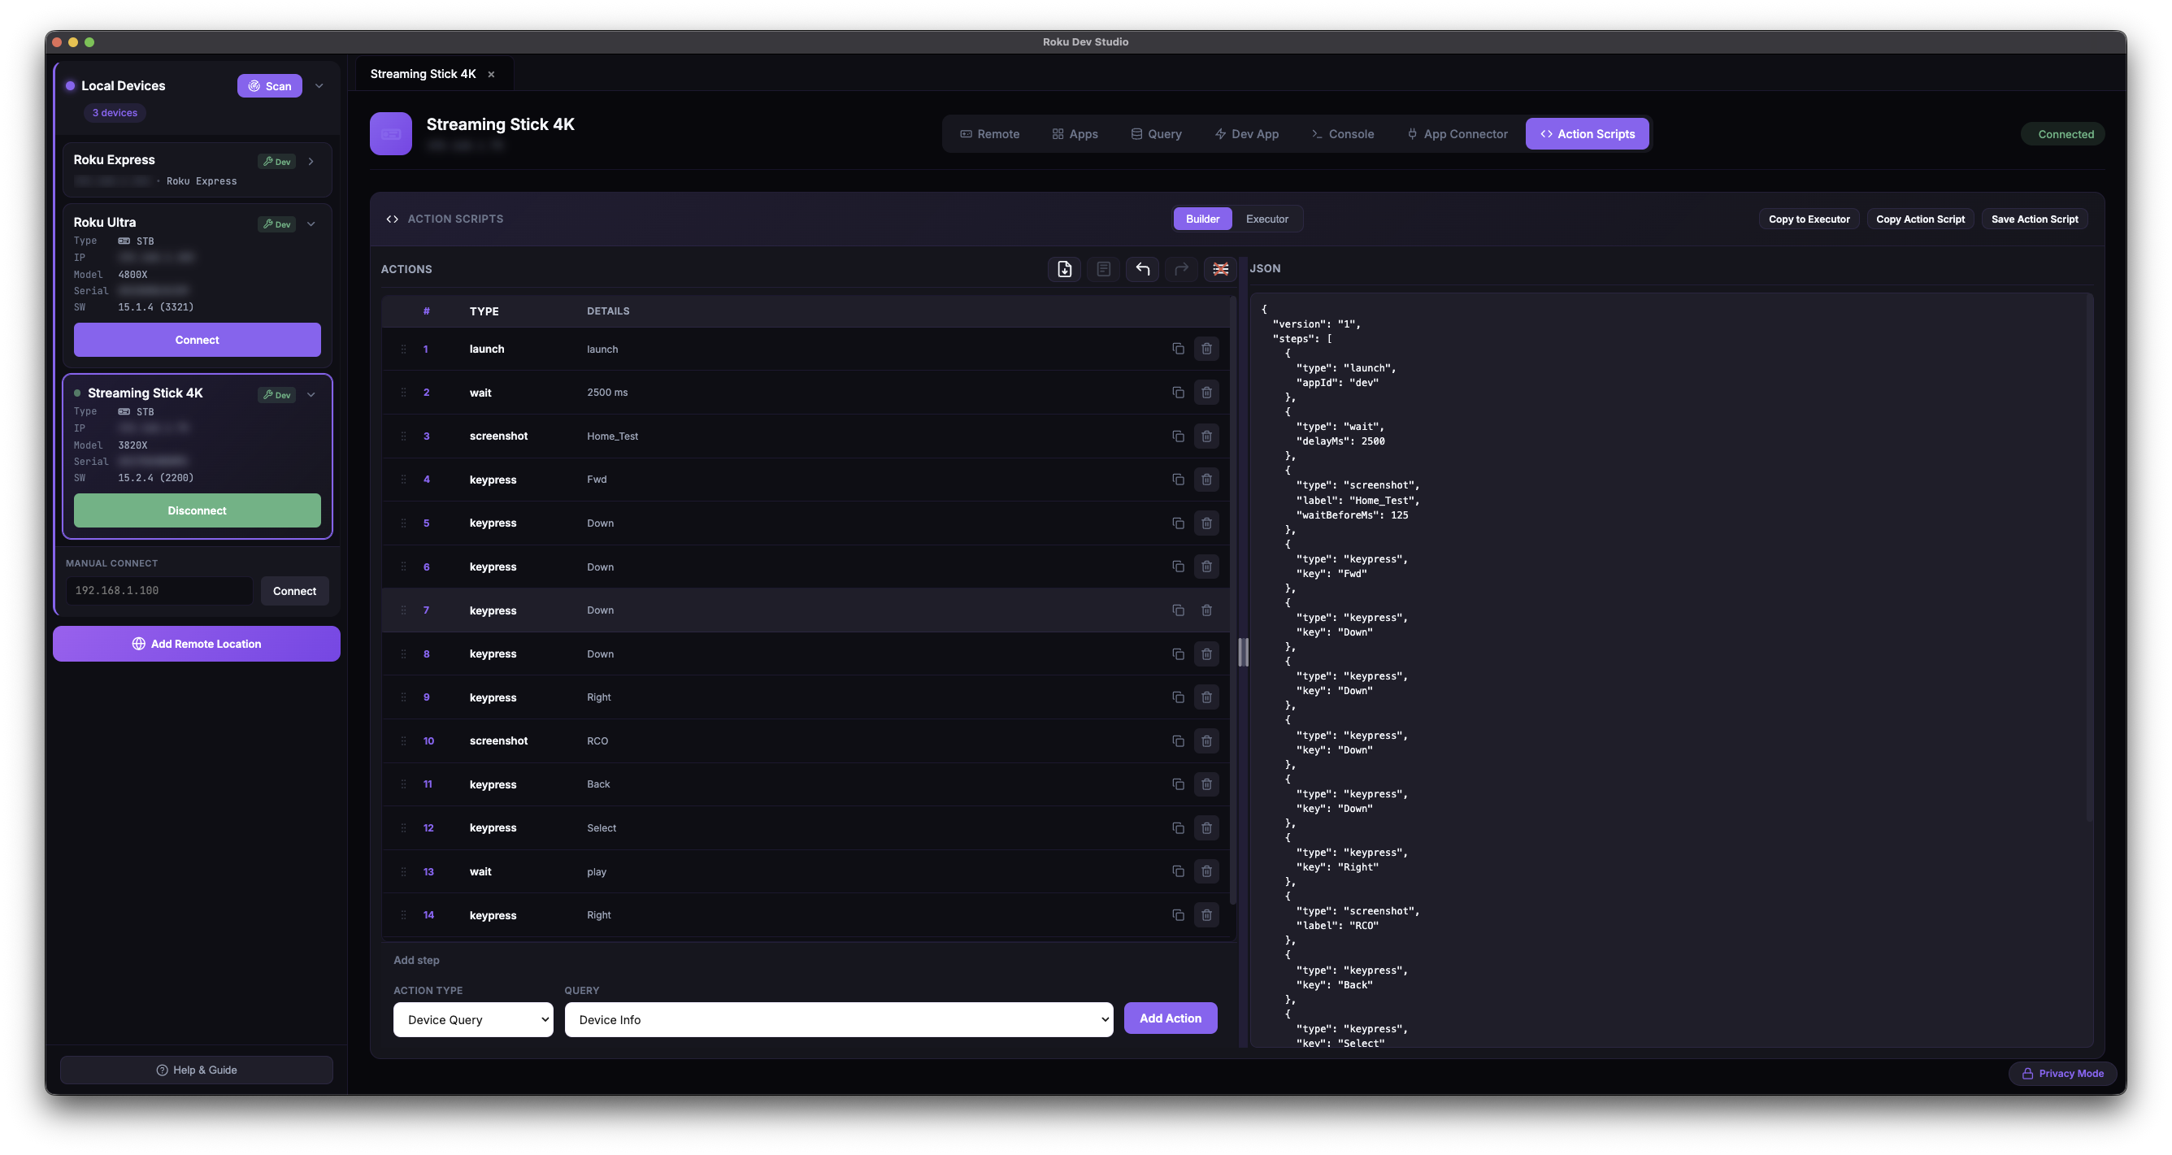
Task: Clear all actions with crossed-list icon
Action: [x=1220, y=269]
